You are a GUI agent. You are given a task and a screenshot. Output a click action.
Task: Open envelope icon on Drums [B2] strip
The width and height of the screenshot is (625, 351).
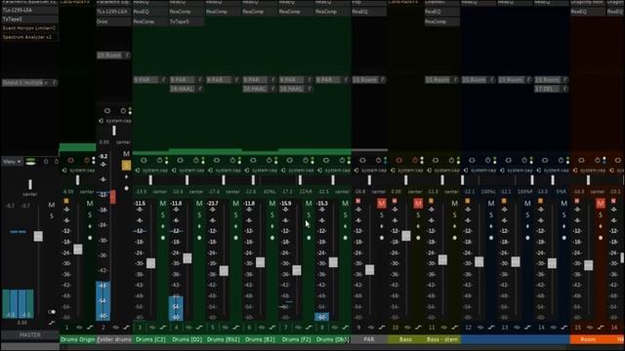pos(272,328)
